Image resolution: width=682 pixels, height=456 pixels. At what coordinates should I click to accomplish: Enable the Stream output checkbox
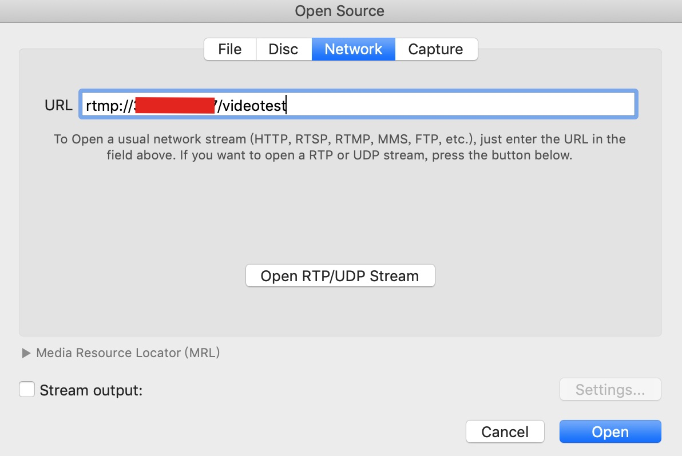coord(26,390)
